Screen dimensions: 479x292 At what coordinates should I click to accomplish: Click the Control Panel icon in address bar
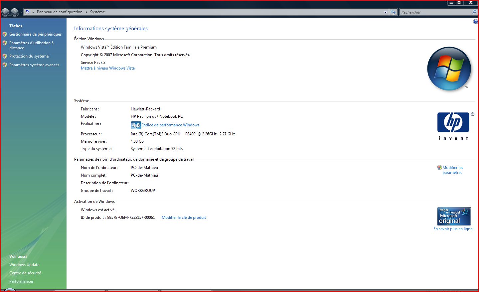28,12
